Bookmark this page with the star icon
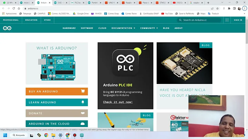The height and width of the screenshot is (139, 248). 217,8
